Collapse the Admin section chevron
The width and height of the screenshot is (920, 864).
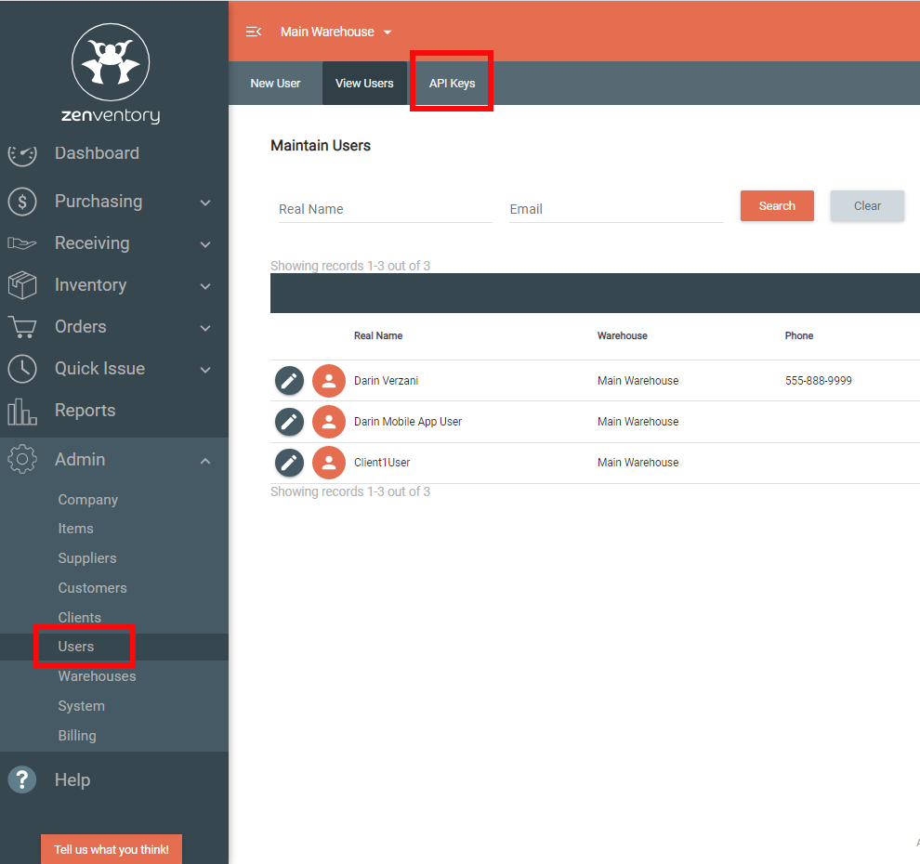(204, 459)
